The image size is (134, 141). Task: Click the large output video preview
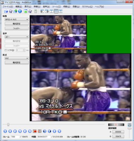pyautogui.click(x=81, y=87)
